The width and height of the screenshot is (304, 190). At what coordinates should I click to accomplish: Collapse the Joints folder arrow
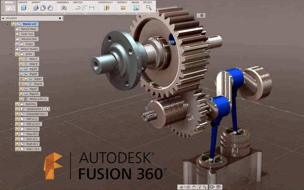click(x=11, y=54)
